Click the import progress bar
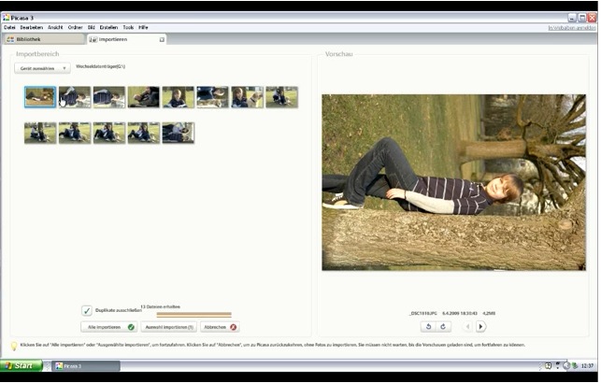This screenshot has width=601, height=383. (193, 315)
